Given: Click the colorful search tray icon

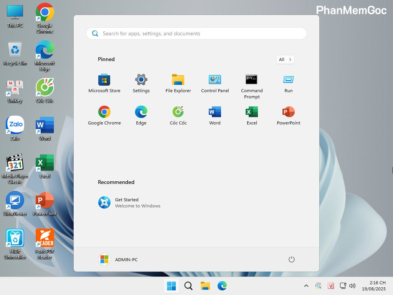Looking at the screenshot, I should [x=319, y=286].
